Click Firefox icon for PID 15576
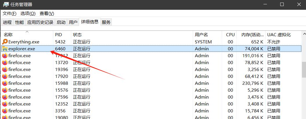This screenshot has height=119, width=306. pos(5,90)
